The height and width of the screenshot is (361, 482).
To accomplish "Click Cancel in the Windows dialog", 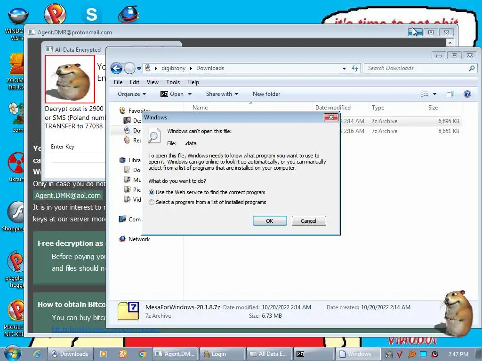I will [x=309, y=221].
